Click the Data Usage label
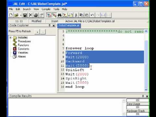This screenshot has width=156, height=117. pyautogui.click(x=133, y=104)
